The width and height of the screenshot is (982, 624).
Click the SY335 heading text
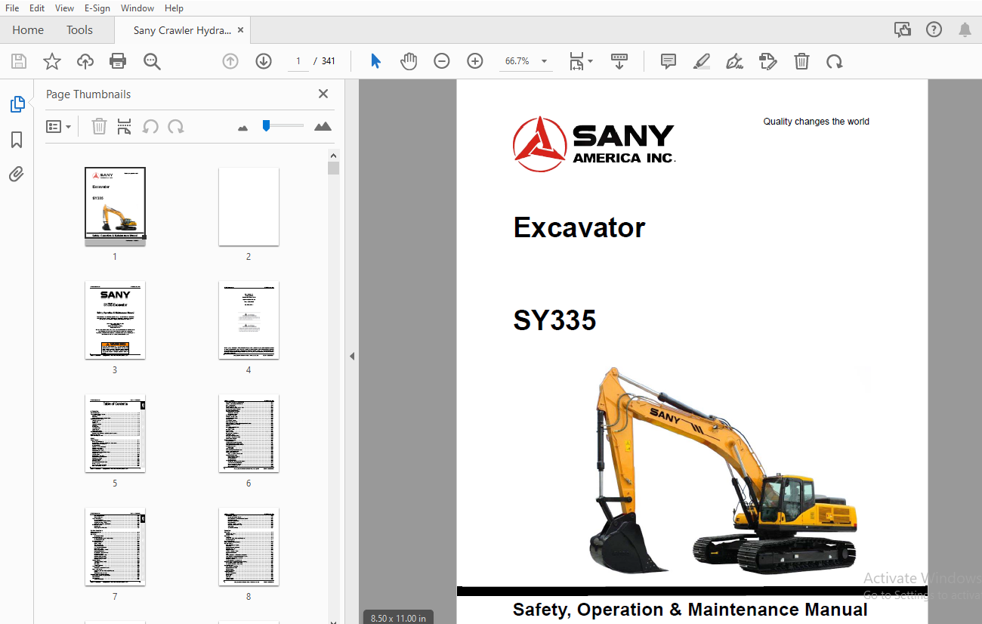pyautogui.click(x=554, y=320)
